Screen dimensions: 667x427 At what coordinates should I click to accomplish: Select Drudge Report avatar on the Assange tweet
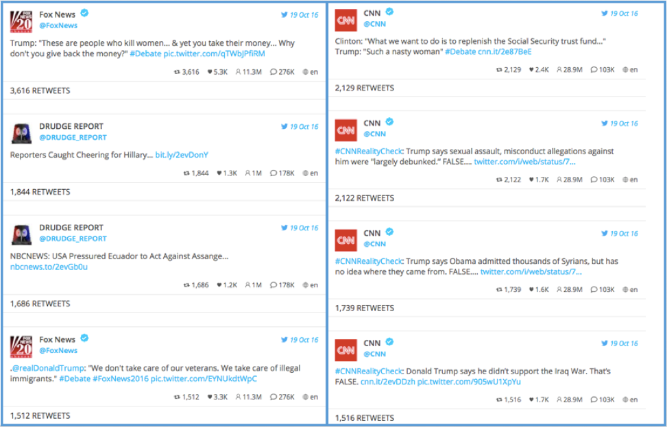coord(21,234)
